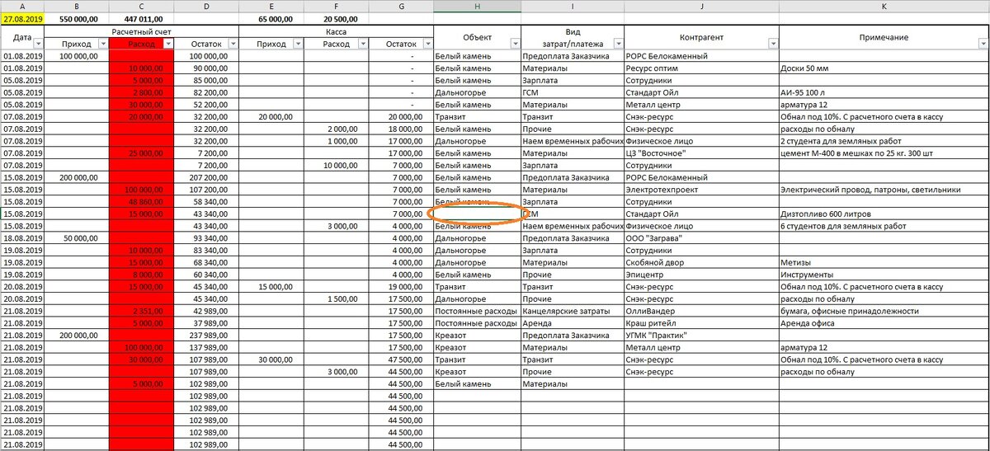Select the ЦЗ "Восточное" cell
Screen dimensions: 990x451
701,153
